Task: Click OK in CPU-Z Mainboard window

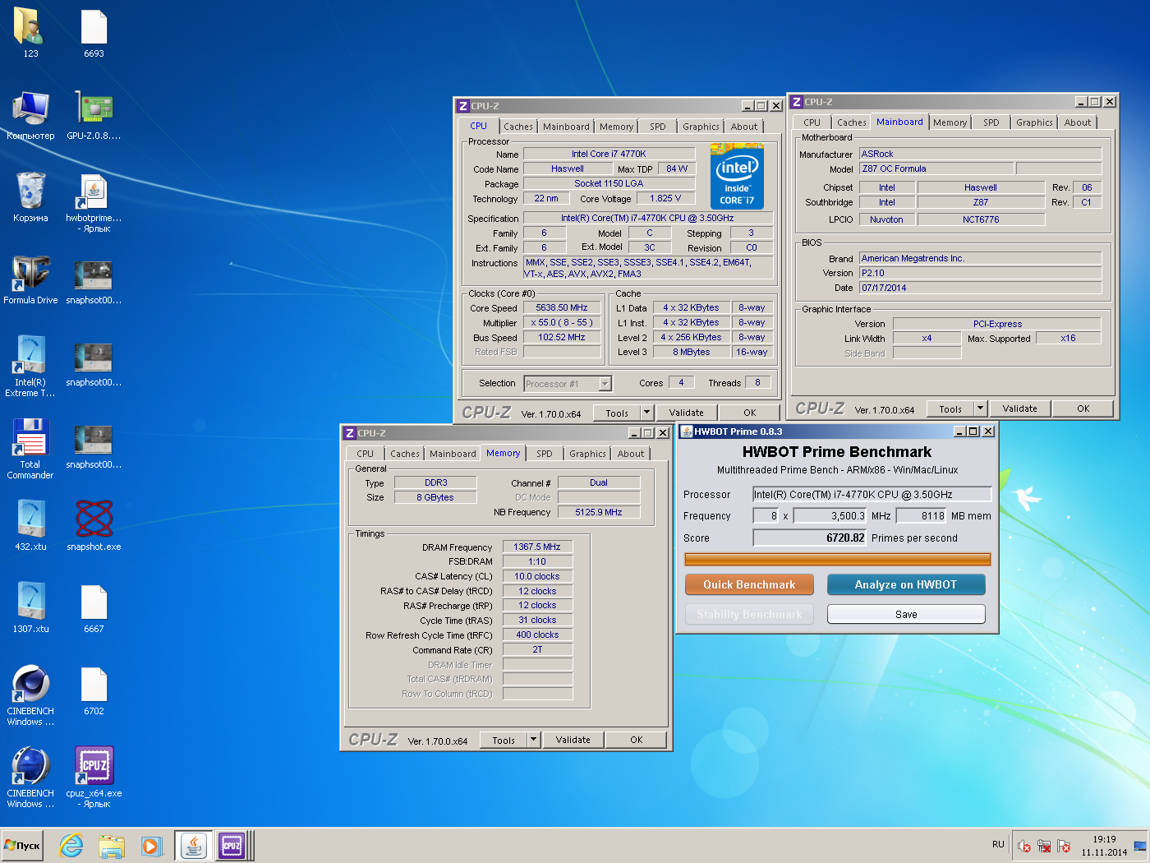Action: 1083,408
